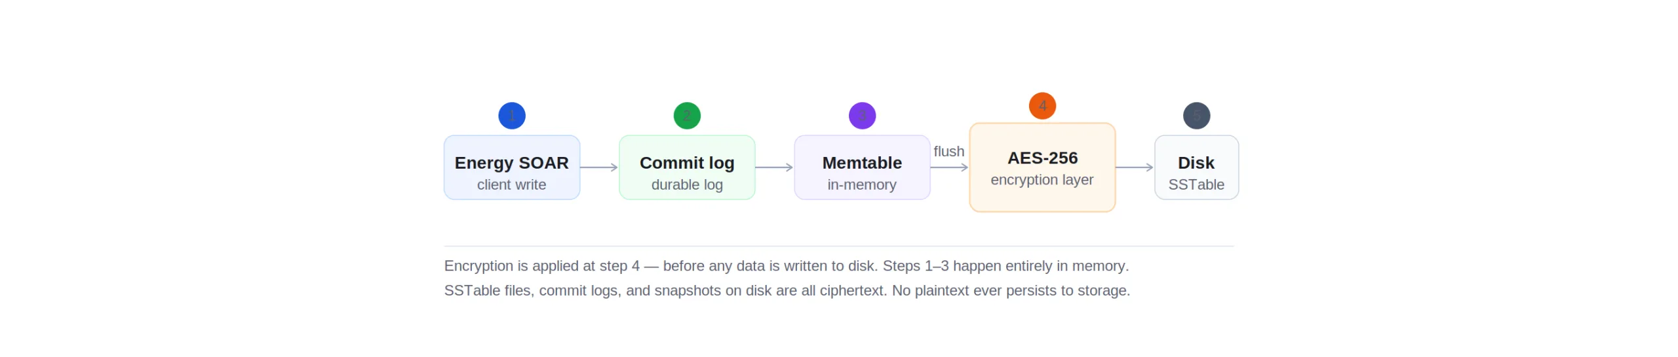This screenshot has height=357, width=1678.
Task: Click the blue step 1 circle
Action: pyautogui.click(x=512, y=116)
